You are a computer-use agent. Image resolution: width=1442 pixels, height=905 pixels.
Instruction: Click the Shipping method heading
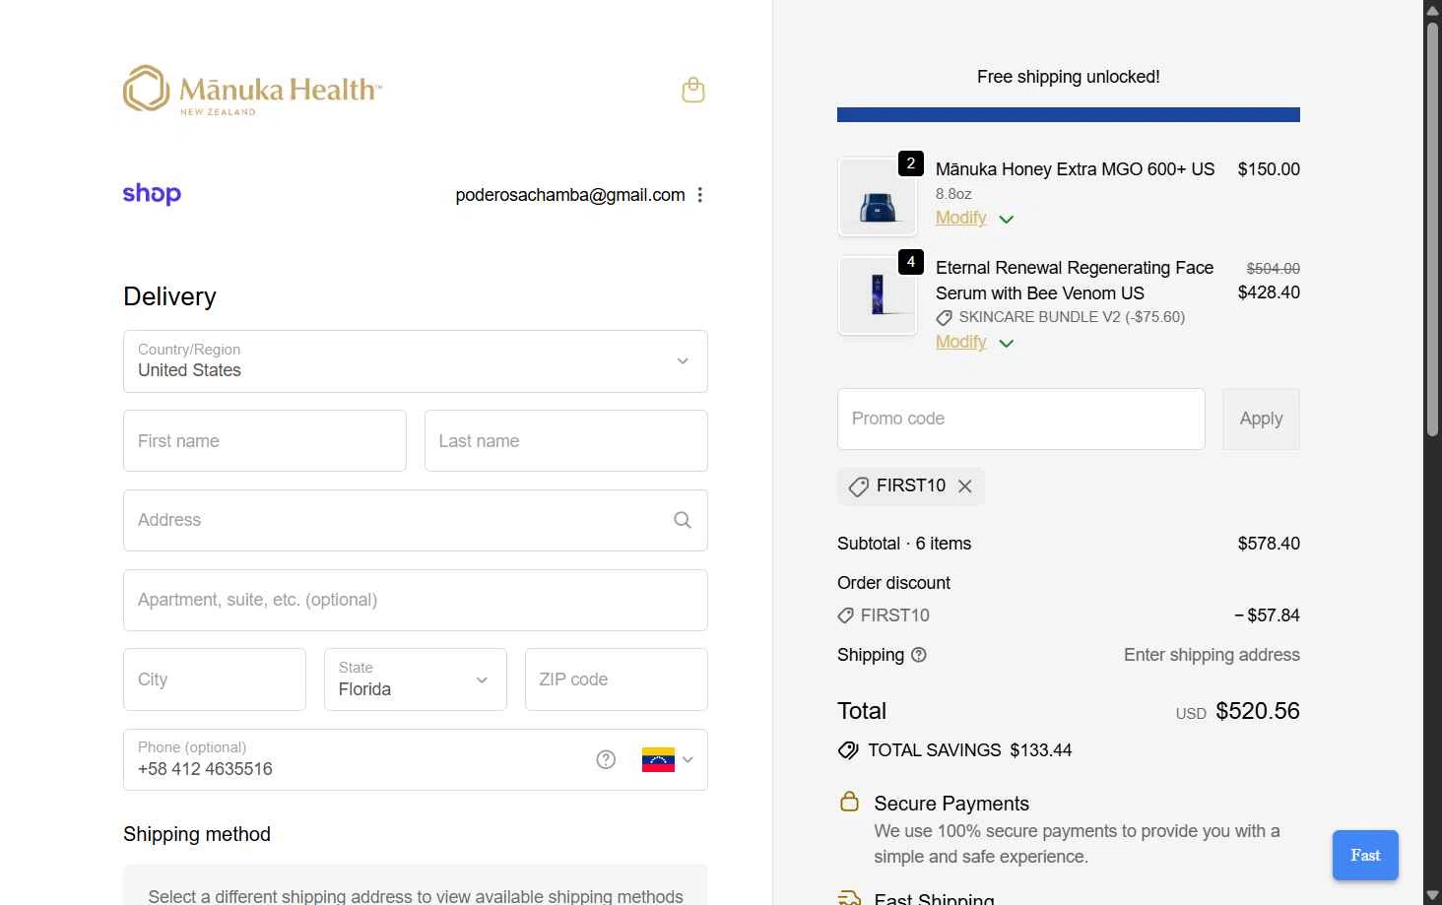coord(197,834)
